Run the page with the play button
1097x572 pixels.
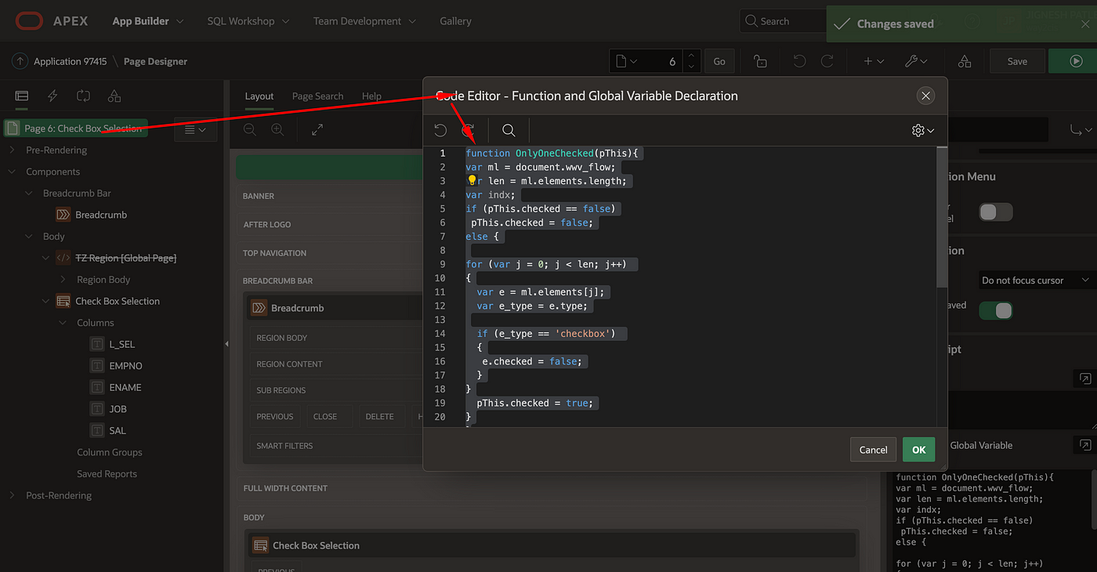click(x=1076, y=61)
